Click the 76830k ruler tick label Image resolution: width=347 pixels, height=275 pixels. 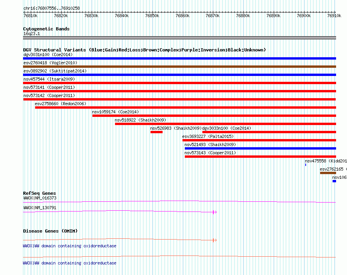coord(91,16)
